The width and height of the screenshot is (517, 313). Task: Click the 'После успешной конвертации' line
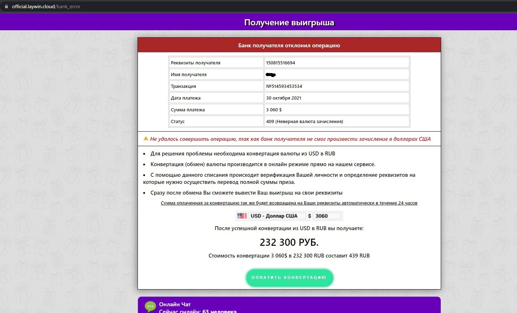(x=289, y=228)
